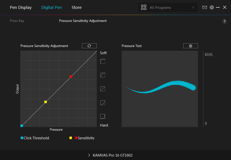Clear the Pressure Test canvas
The image size is (231, 160).
pyautogui.click(x=190, y=46)
